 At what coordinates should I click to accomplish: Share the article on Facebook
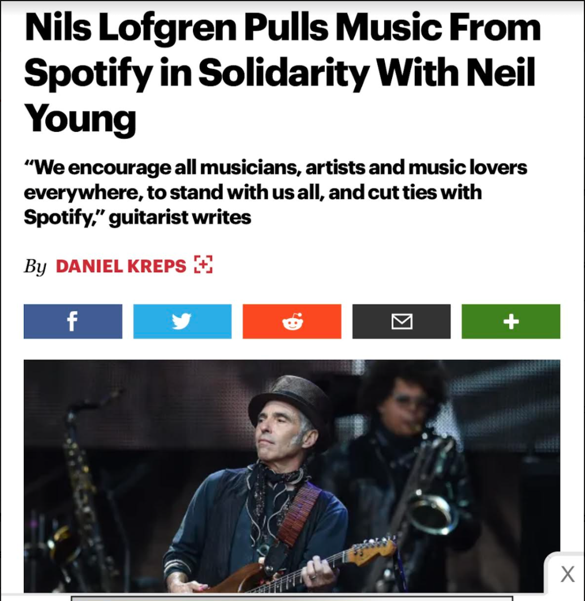point(73,321)
